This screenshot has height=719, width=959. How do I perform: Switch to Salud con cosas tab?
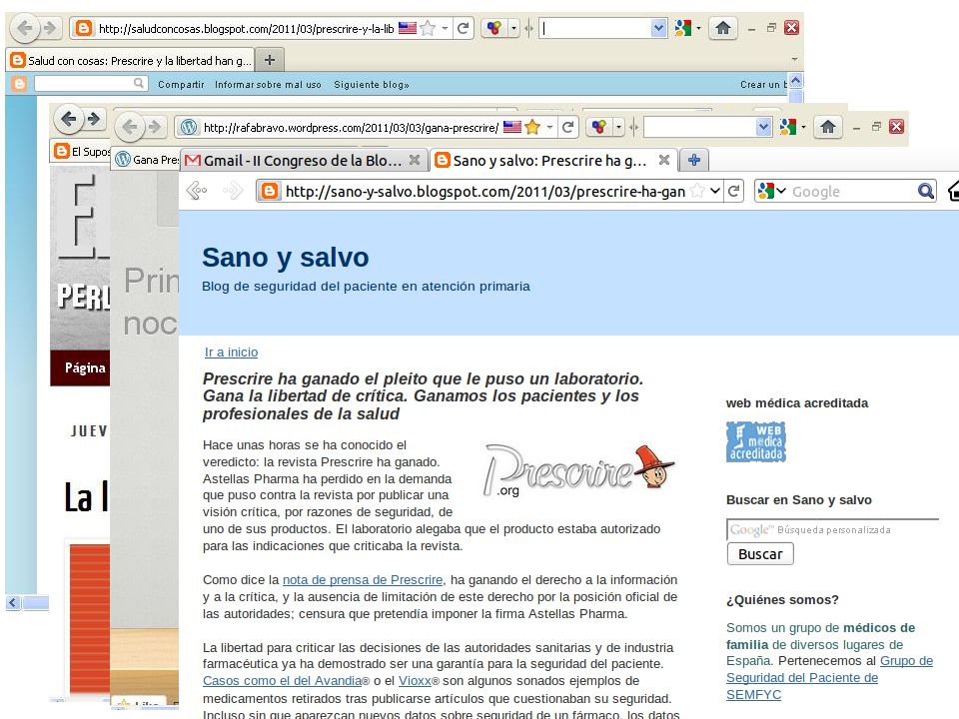(x=131, y=61)
